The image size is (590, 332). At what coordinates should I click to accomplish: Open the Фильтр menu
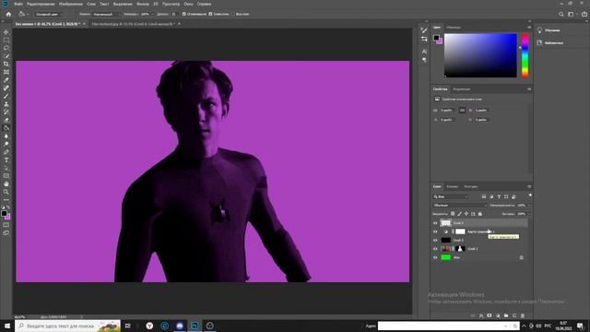(x=143, y=4)
